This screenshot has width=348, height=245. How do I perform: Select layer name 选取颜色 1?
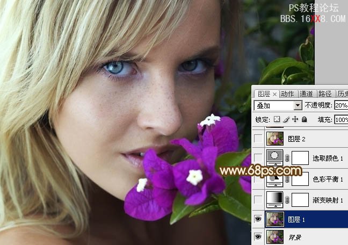pyautogui.click(x=328, y=158)
